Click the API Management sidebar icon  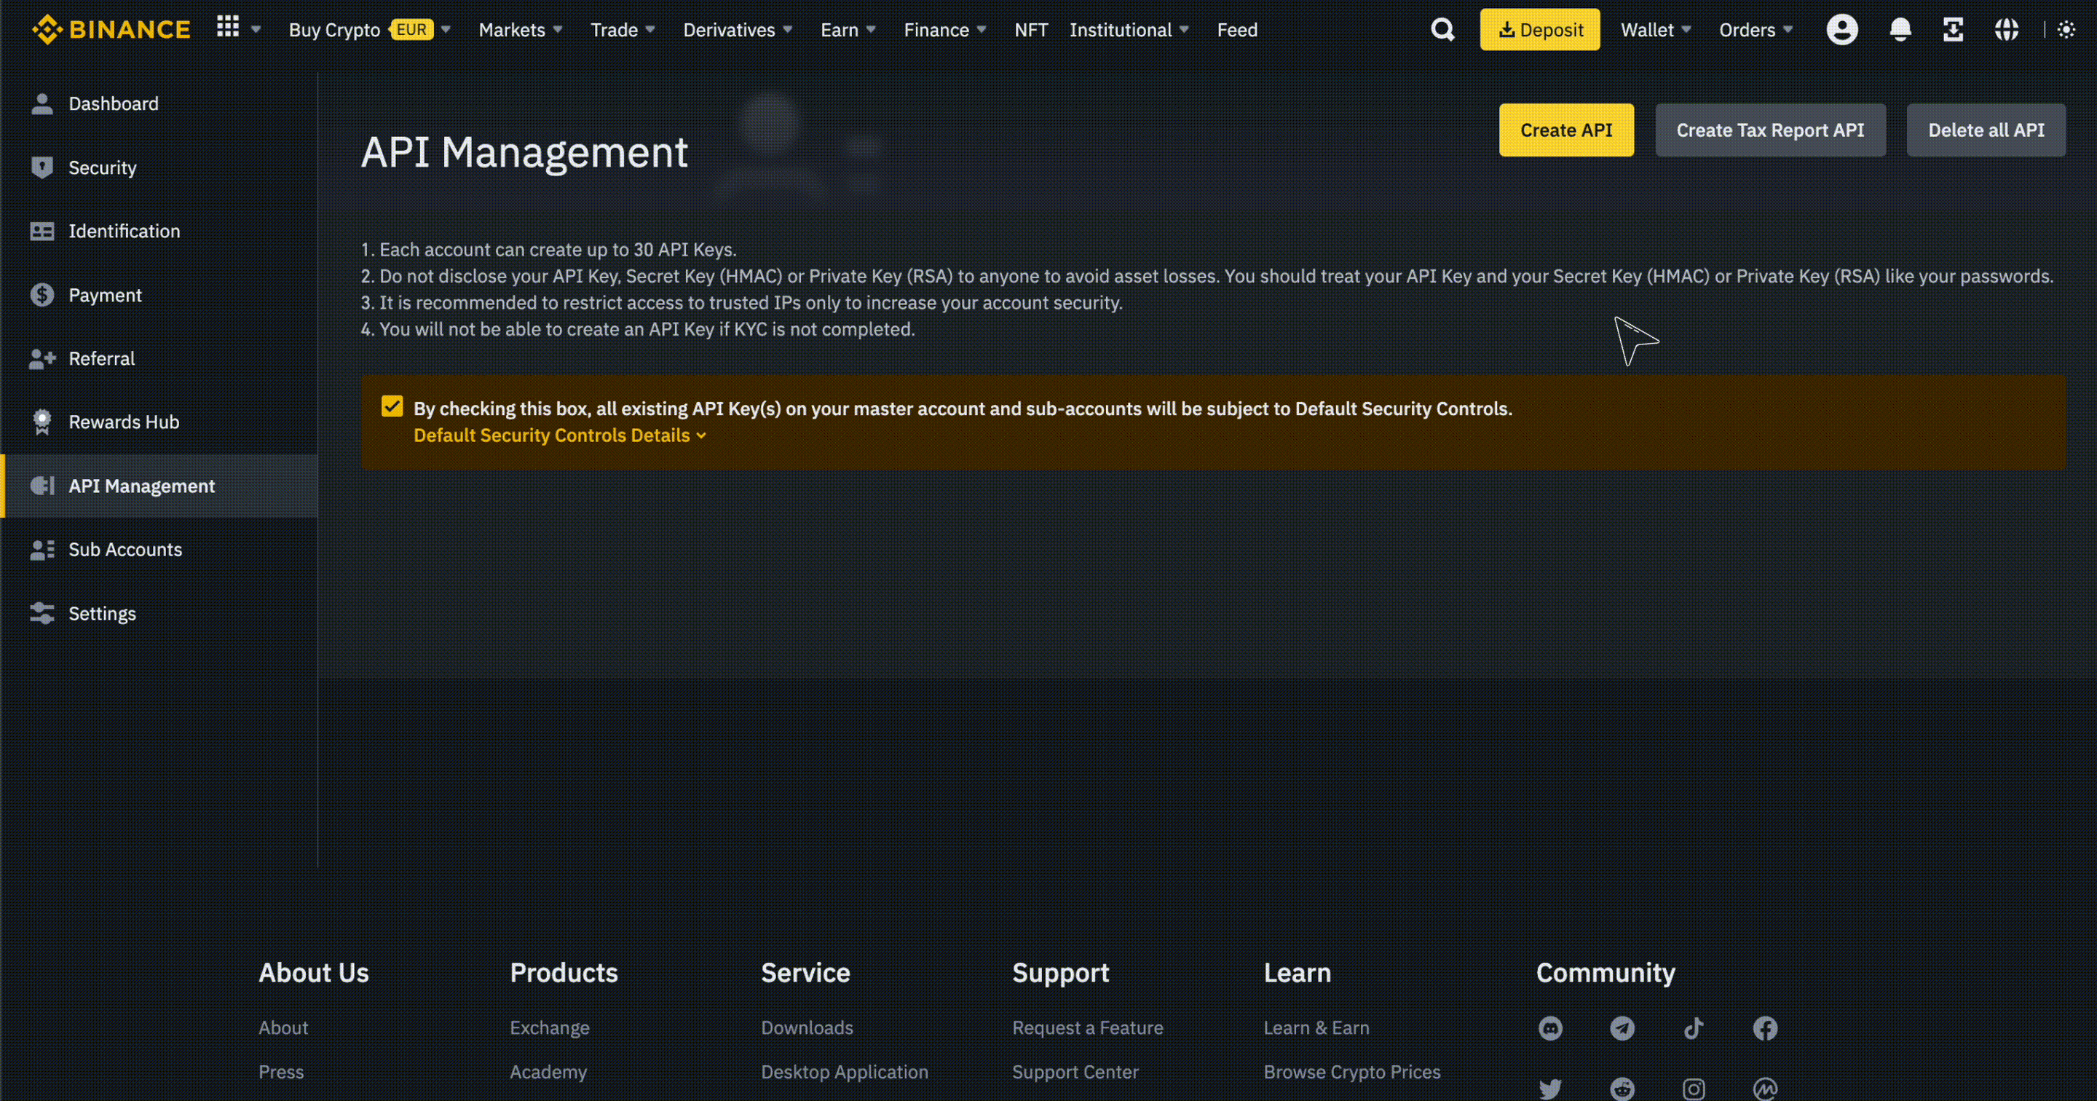[42, 486]
